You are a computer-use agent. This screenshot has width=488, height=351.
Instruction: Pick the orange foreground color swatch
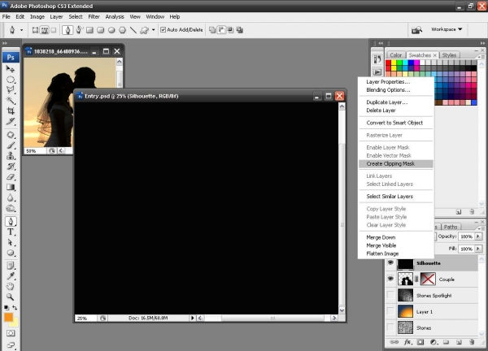[x=8, y=317]
